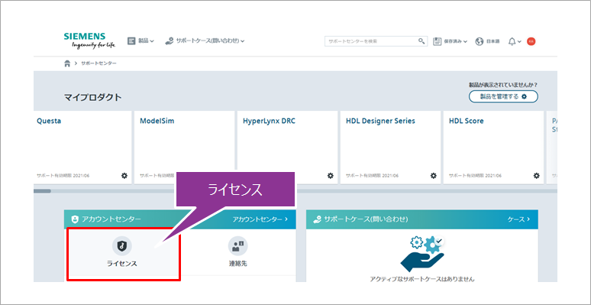
Task: Click the 製品を管理する button
Action: (503, 96)
